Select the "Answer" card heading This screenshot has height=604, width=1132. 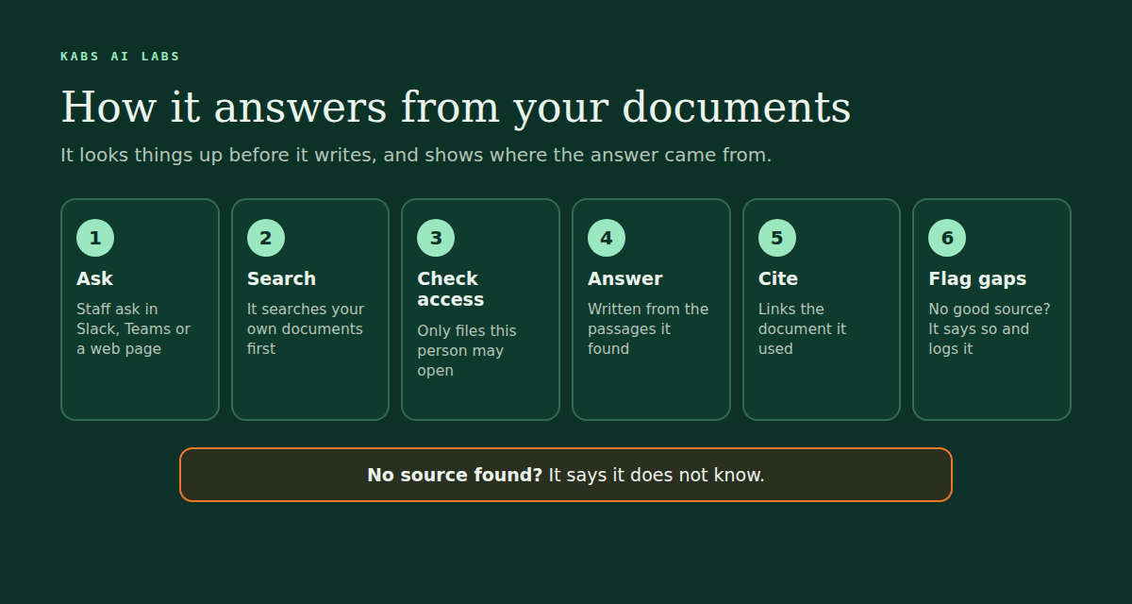(625, 278)
